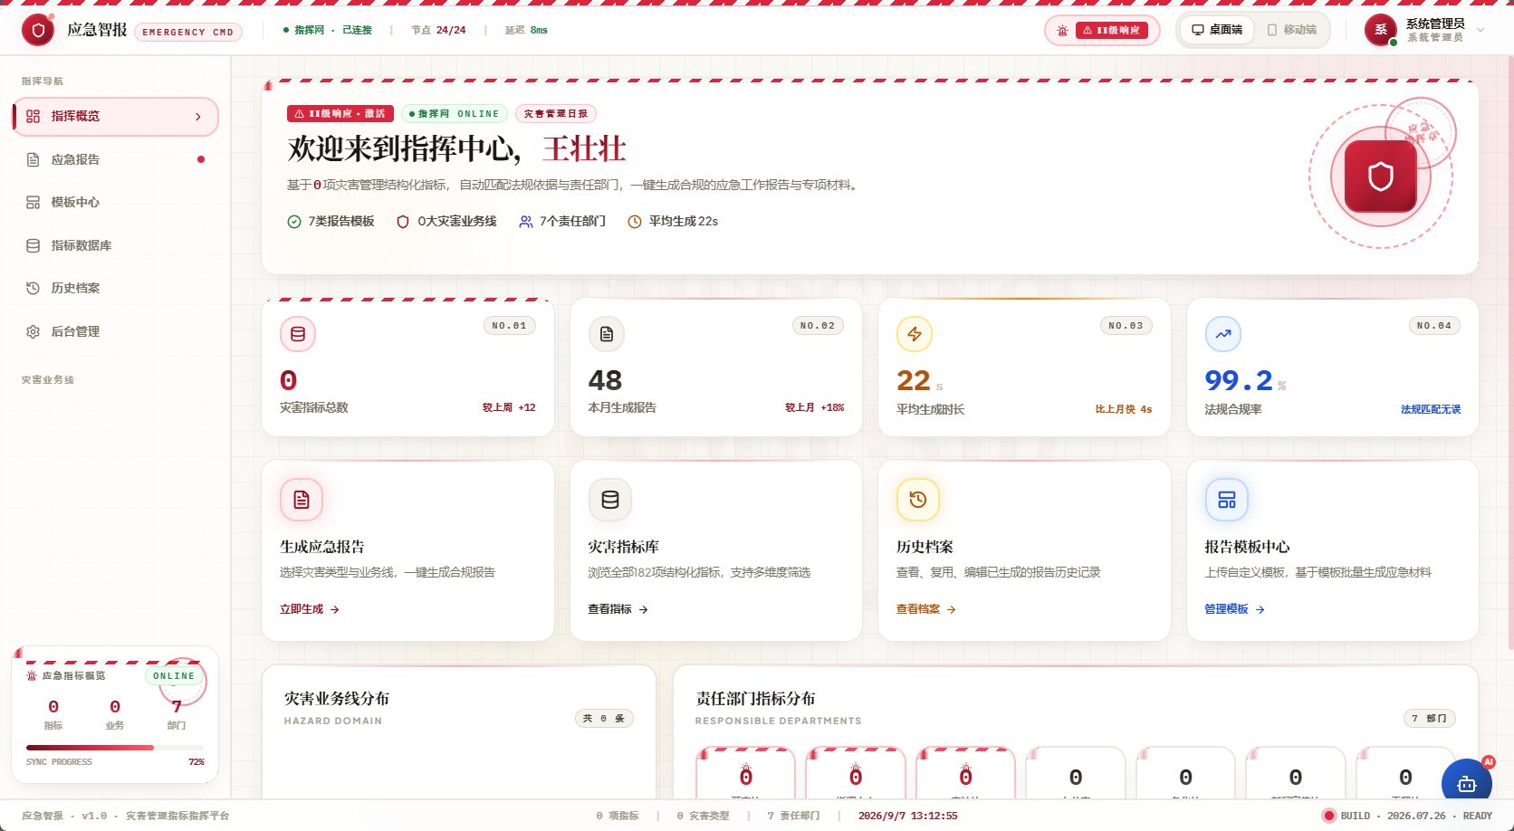Click the check icon next to 7类报告模板
The image size is (1514, 831).
[x=293, y=222]
